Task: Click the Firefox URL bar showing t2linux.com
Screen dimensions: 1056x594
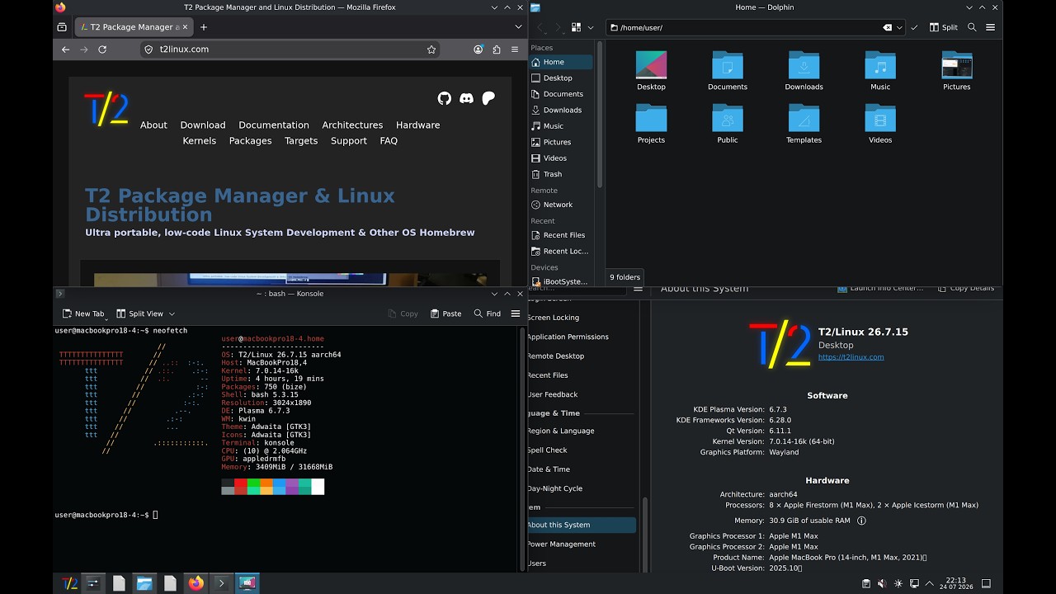Action: coord(290,49)
